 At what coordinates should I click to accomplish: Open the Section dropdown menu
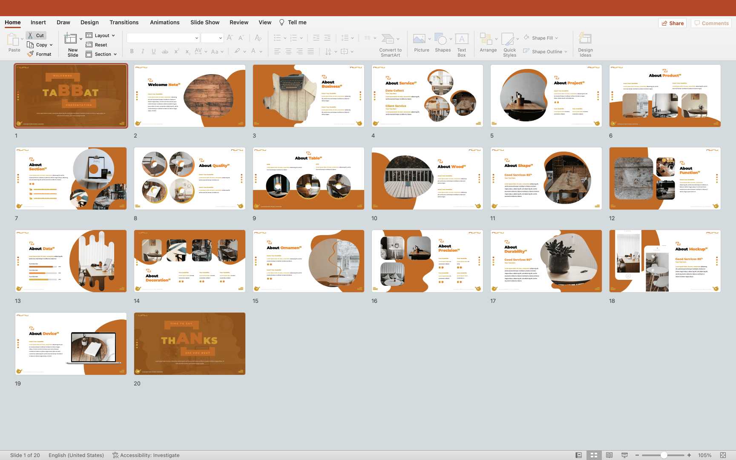click(x=115, y=54)
